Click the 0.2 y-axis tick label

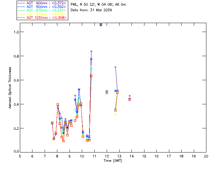point(16,128)
